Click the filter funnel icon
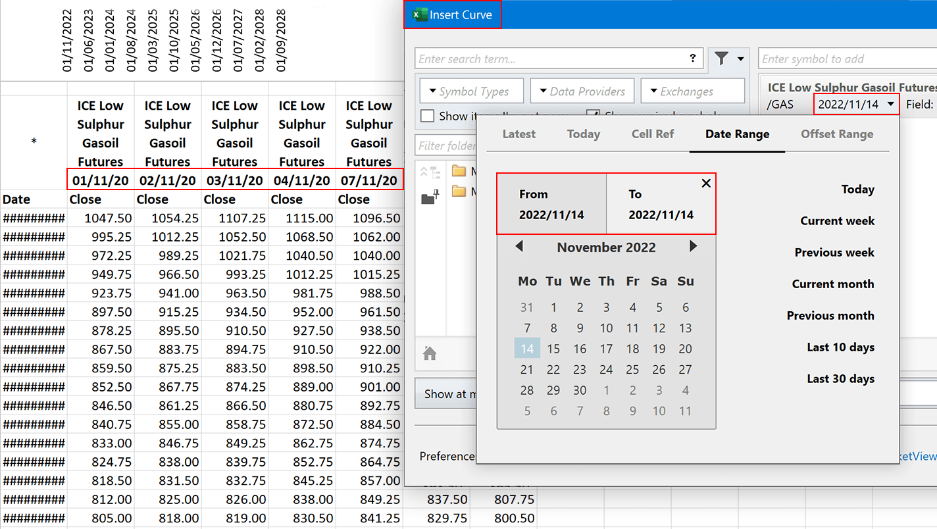Screen dimensions: 937x529 (722, 59)
